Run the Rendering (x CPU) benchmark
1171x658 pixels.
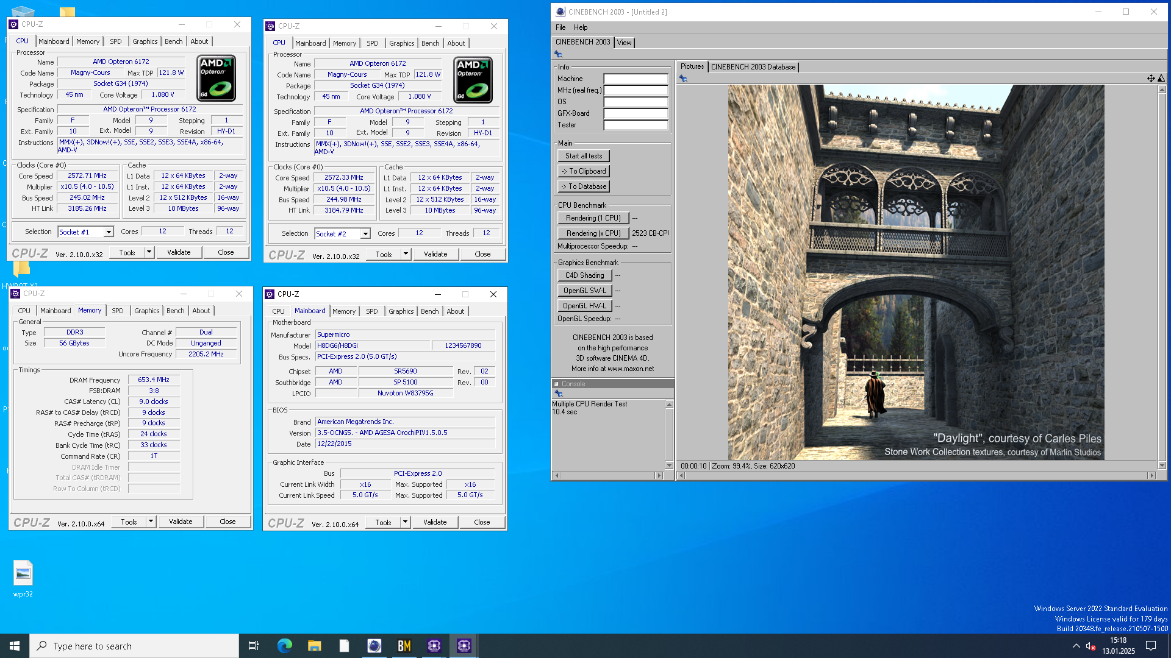(593, 233)
